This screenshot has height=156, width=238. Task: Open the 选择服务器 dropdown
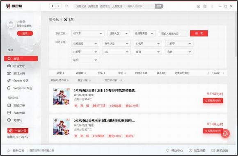[144, 34]
